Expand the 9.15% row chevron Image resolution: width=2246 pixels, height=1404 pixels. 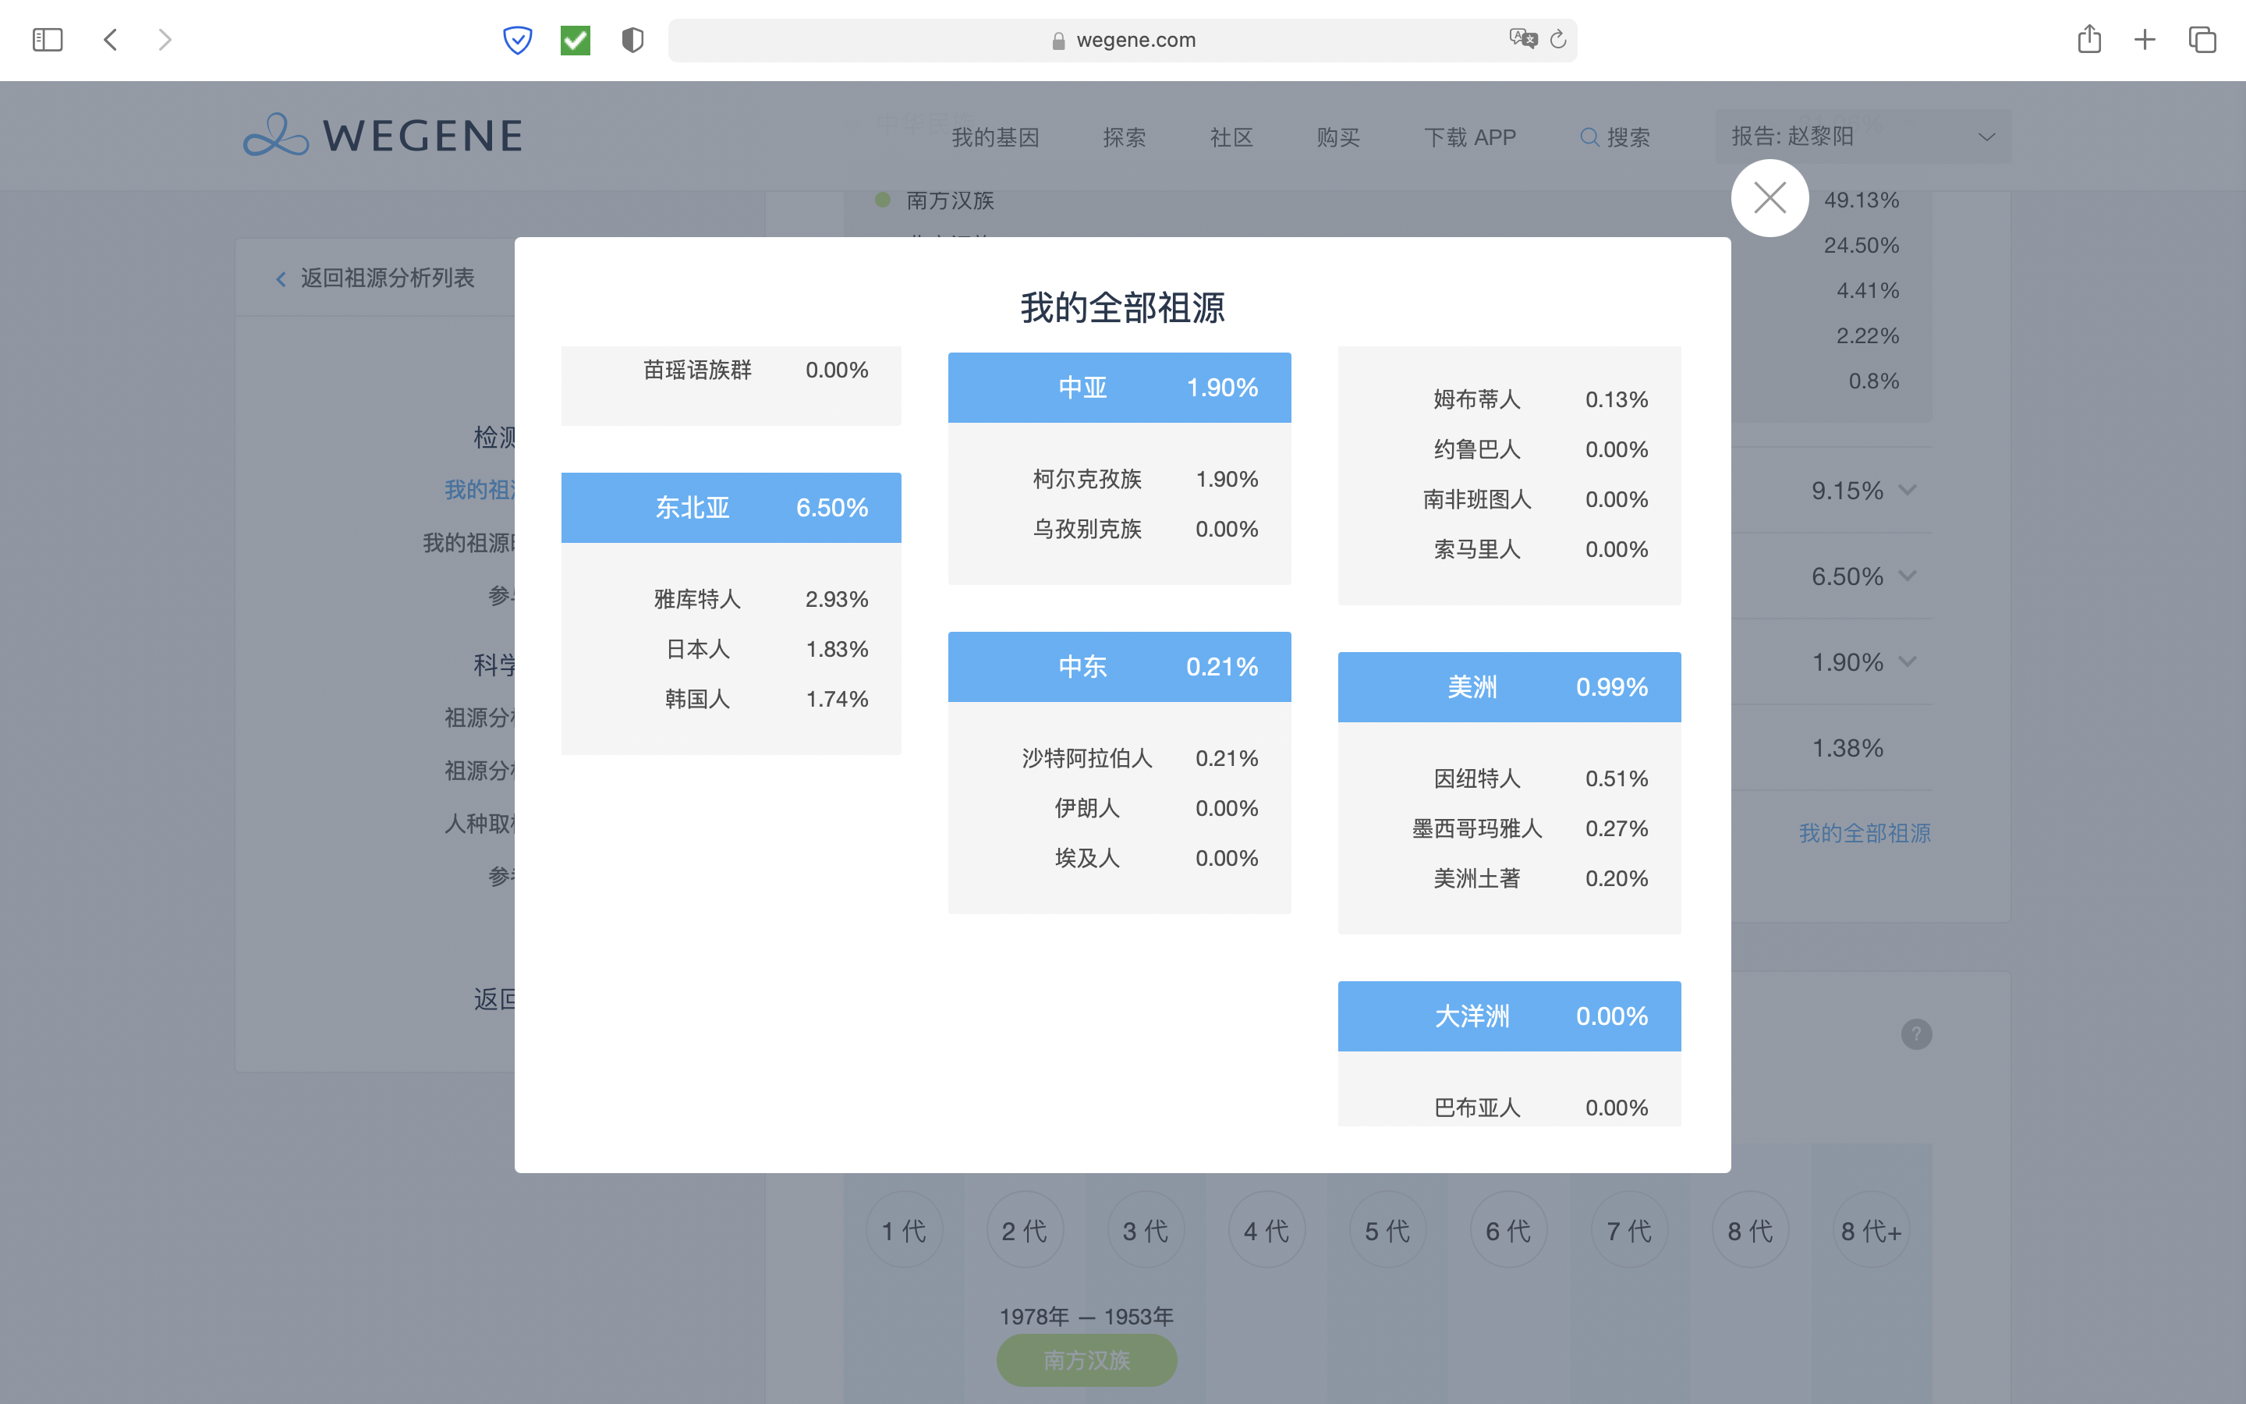(x=1908, y=489)
